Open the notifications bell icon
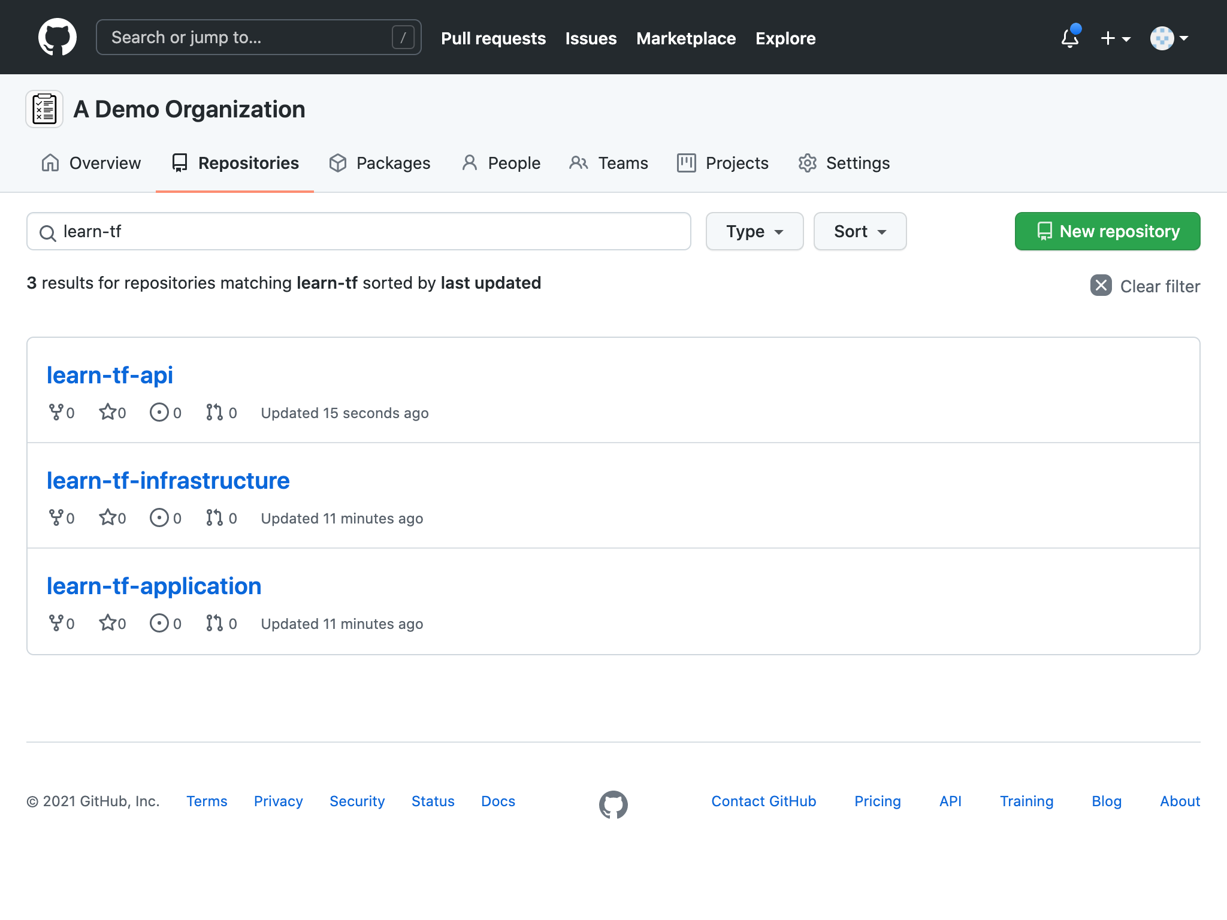Screen dimensions: 1227x920 [1069, 38]
